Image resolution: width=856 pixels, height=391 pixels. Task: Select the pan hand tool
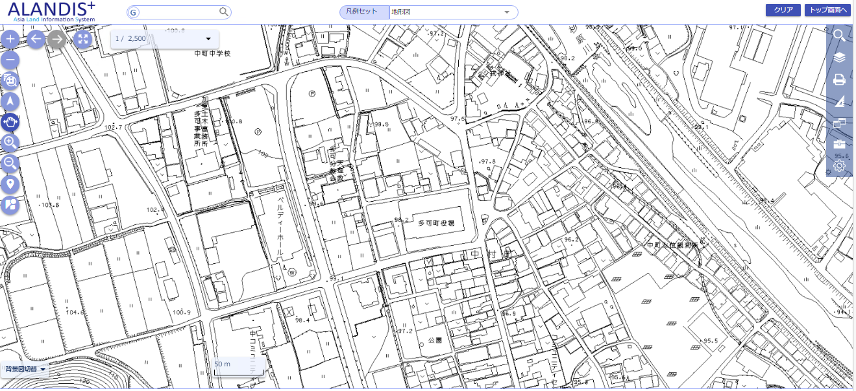tap(10, 122)
